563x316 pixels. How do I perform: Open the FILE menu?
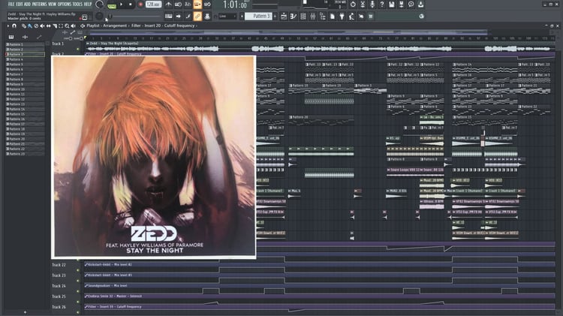(11, 5)
